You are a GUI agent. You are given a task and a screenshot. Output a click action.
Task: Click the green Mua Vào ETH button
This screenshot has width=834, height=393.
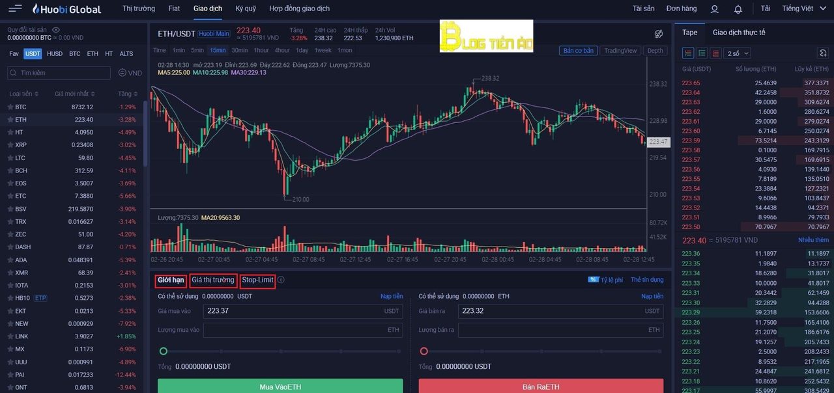(x=280, y=386)
